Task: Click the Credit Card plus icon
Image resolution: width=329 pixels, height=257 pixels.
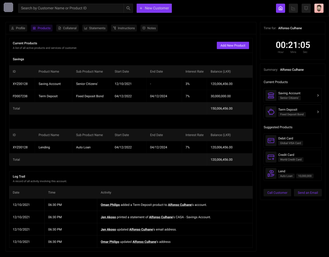Action: (x=271, y=157)
